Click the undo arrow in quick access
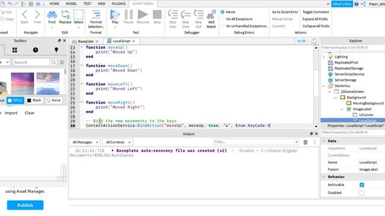This screenshot has height=216, width=385. [x=10, y=4]
